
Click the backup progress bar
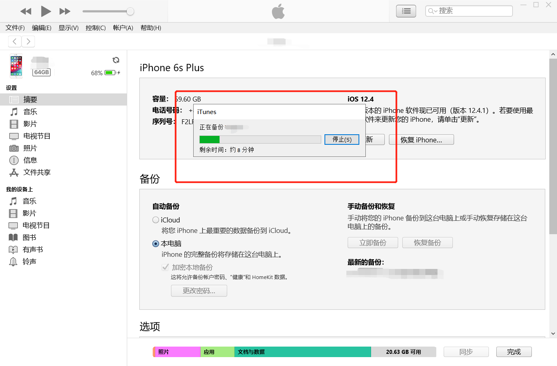[260, 140]
